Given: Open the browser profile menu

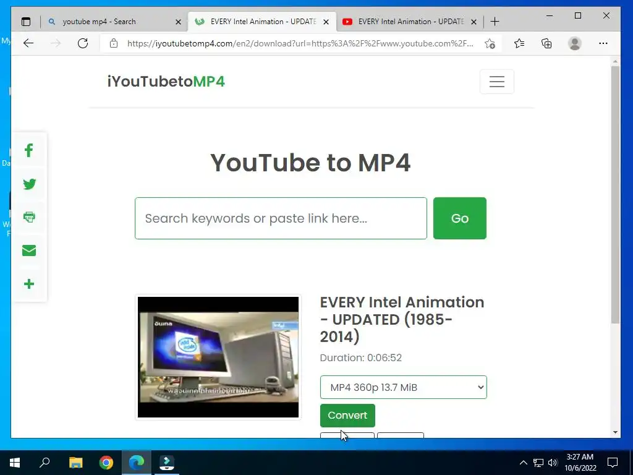Looking at the screenshot, I should pos(574,43).
